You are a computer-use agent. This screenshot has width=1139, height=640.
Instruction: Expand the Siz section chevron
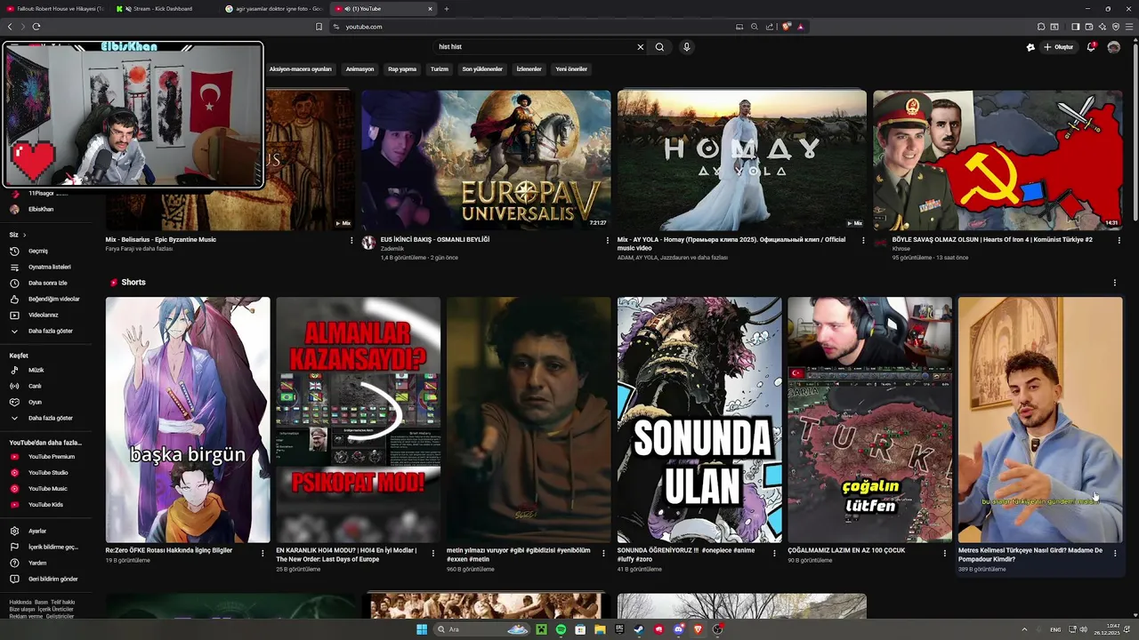(x=24, y=235)
